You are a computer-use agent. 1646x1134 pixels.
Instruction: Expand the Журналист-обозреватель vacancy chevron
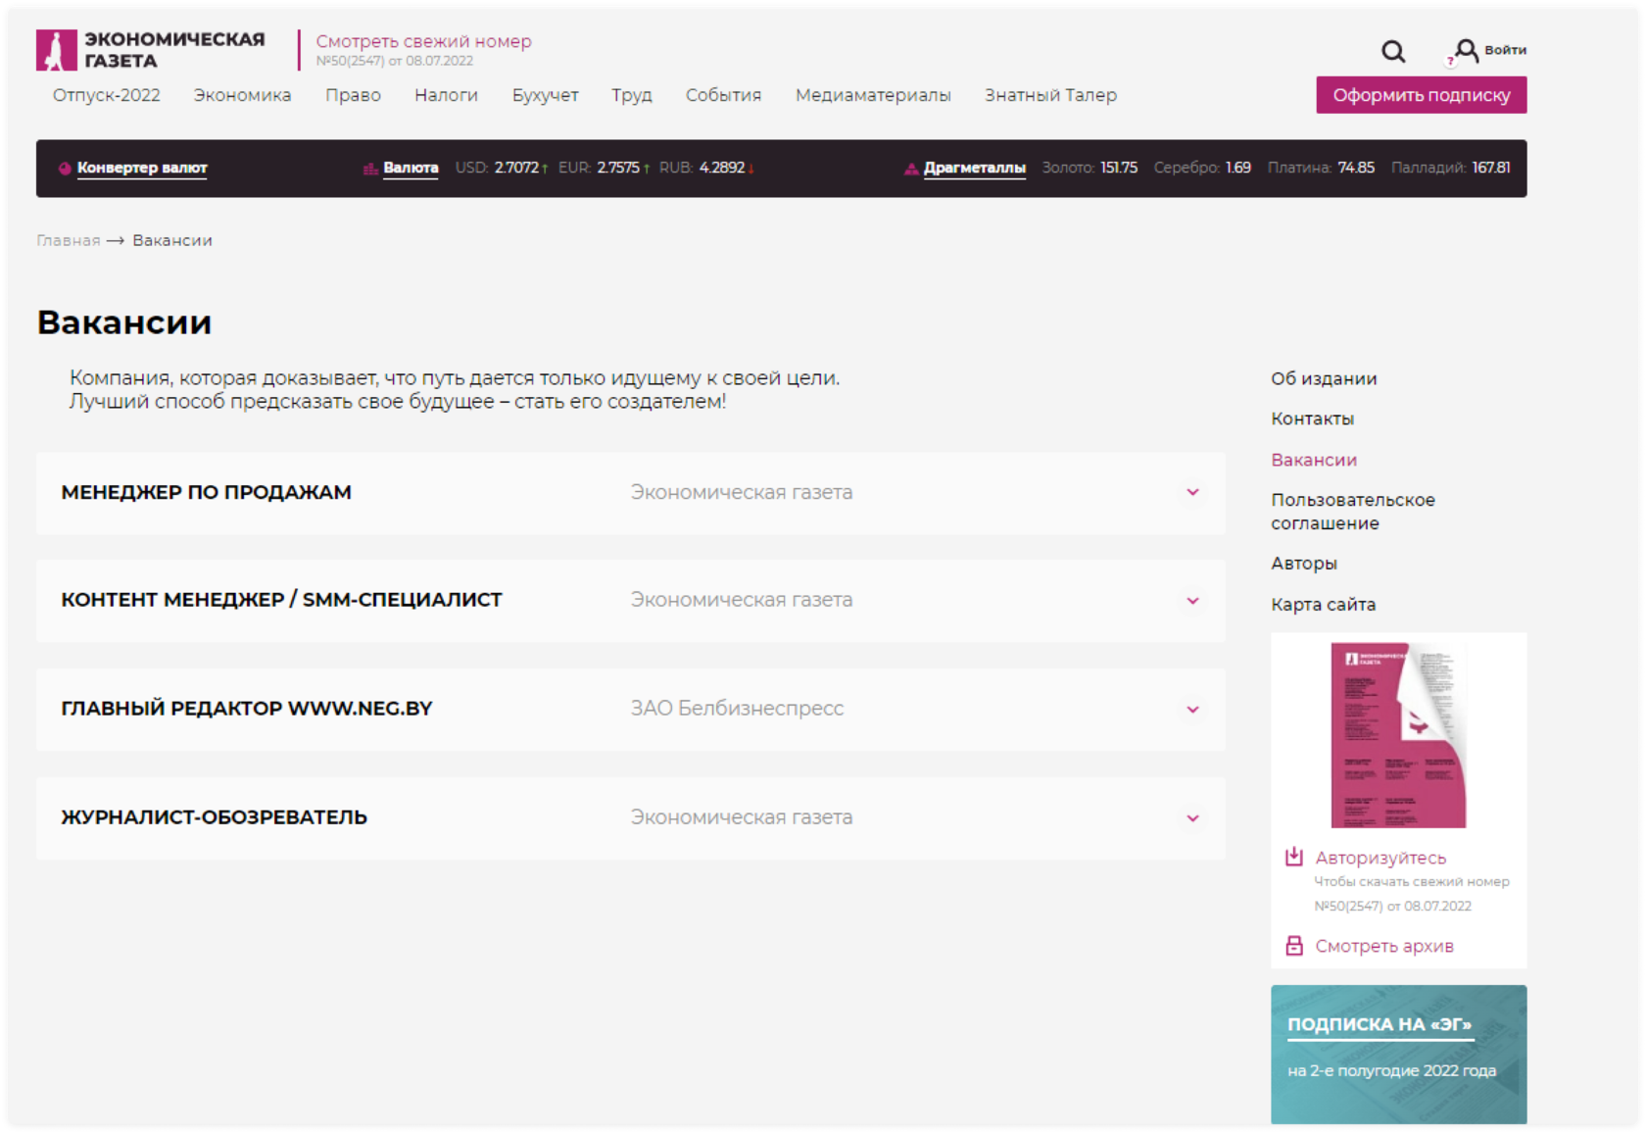1192,818
